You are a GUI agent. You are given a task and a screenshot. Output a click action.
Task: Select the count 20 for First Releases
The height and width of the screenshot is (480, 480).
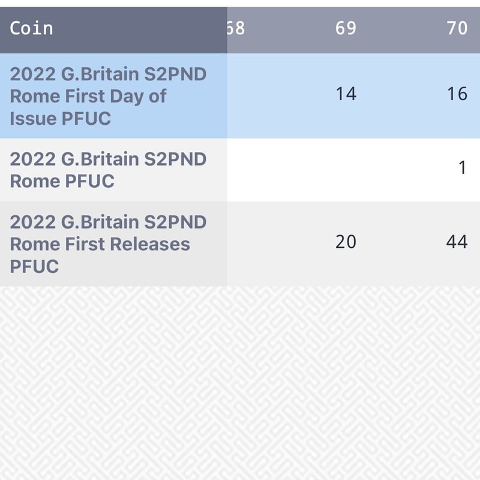point(346,242)
